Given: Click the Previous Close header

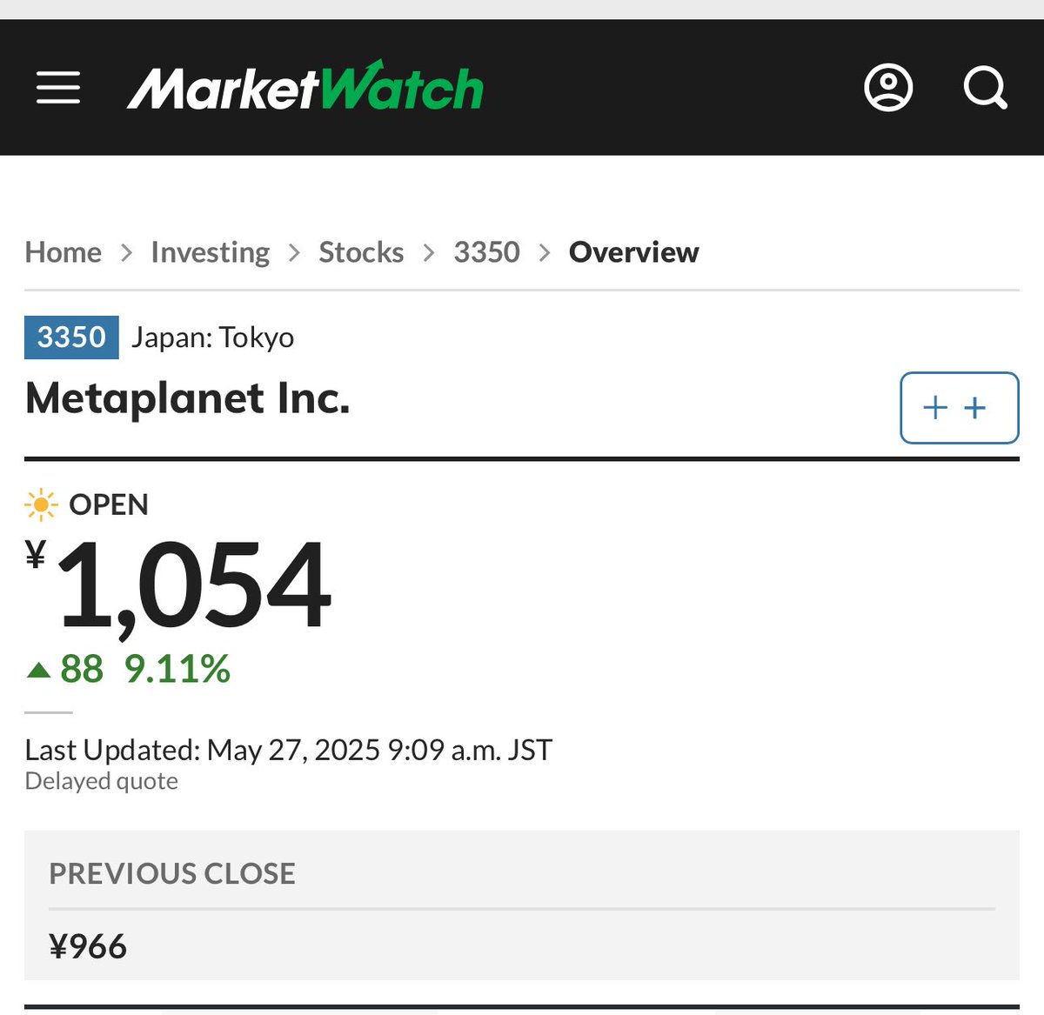Looking at the screenshot, I should (x=172, y=873).
